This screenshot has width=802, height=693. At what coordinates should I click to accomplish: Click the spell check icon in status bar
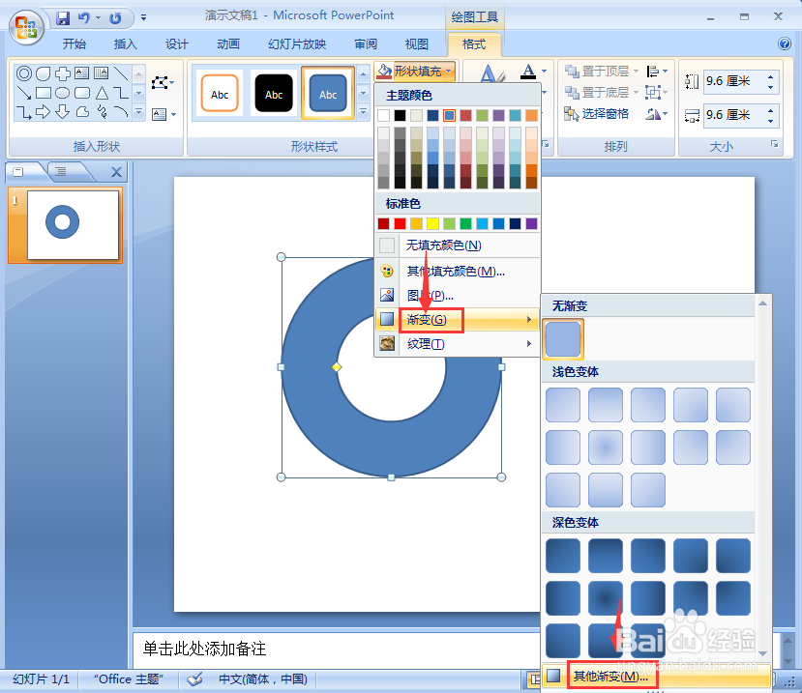(x=194, y=679)
